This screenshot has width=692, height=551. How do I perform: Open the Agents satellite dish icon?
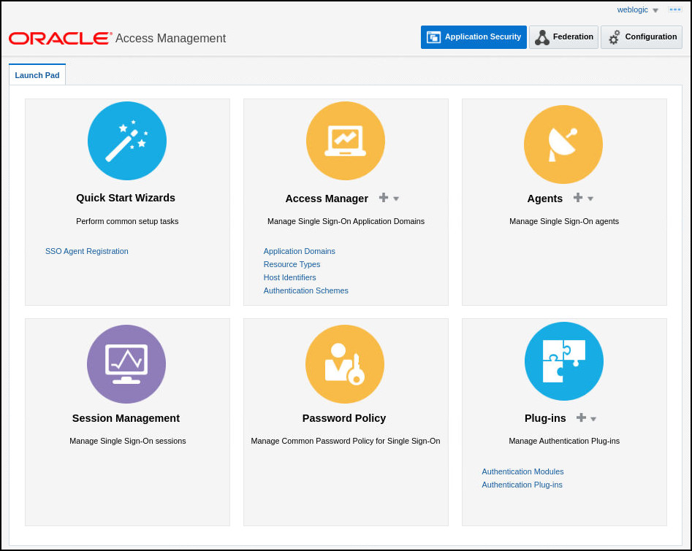coord(563,145)
